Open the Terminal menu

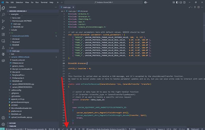pyautogui.click(x=44, y=2)
